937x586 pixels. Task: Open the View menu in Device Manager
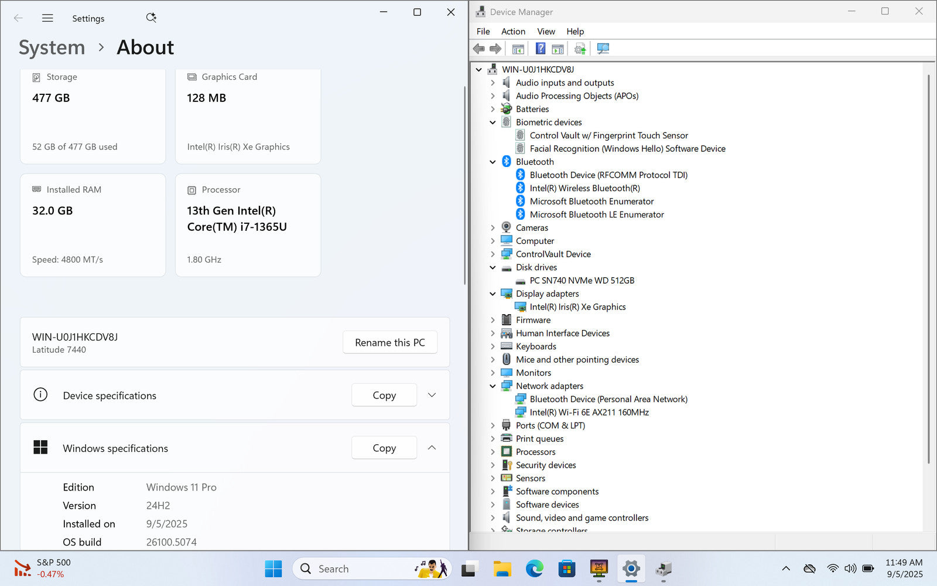546,32
